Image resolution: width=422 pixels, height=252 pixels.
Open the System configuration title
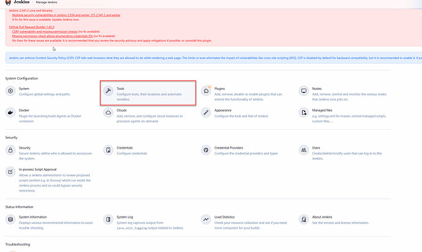24,89
